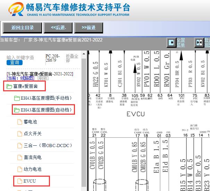Click 折叠全部 to collapse the tree
This screenshot has width=210, height=191.
(72, 58)
